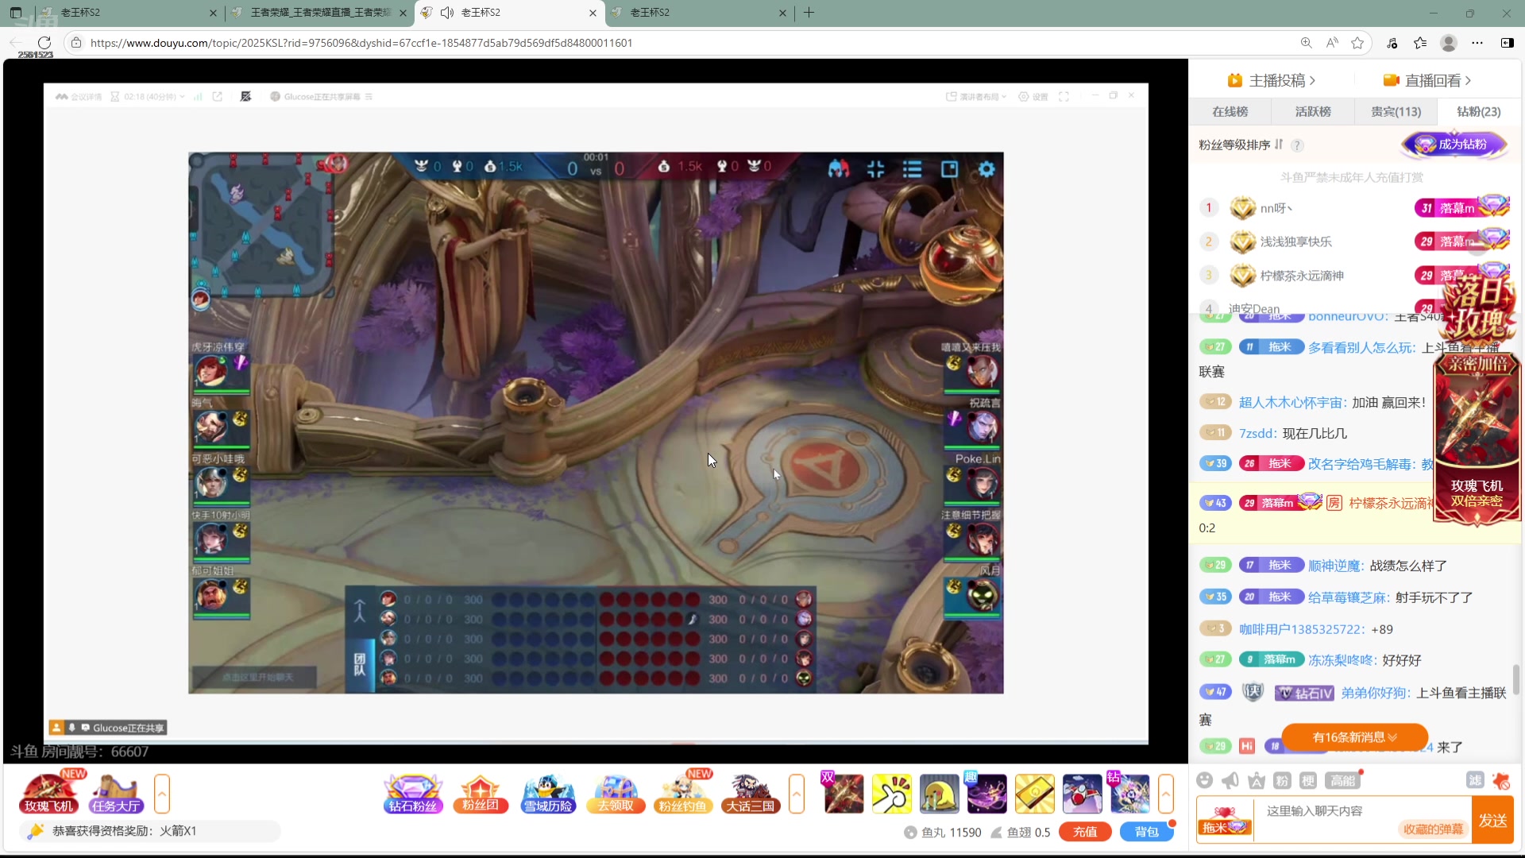Image resolution: width=1525 pixels, height=858 pixels.
Task: Click the list menu icon in game HUD
Action: tap(913, 168)
